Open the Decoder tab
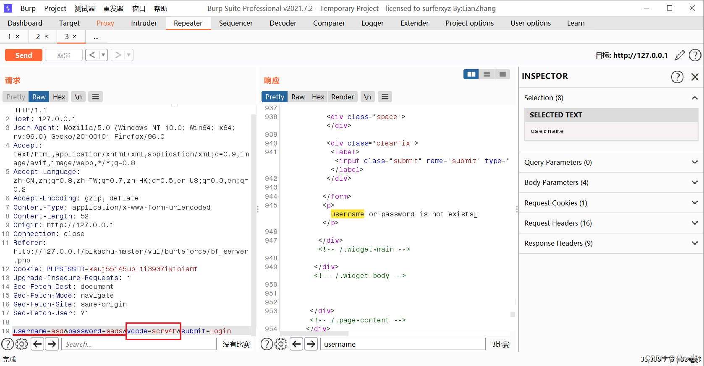The height and width of the screenshot is (366, 704). [x=283, y=23]
